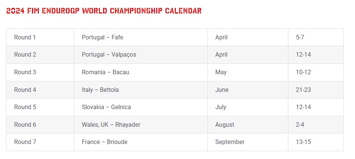Select the June month cell
355x159 pixels.
coord(248,90)
